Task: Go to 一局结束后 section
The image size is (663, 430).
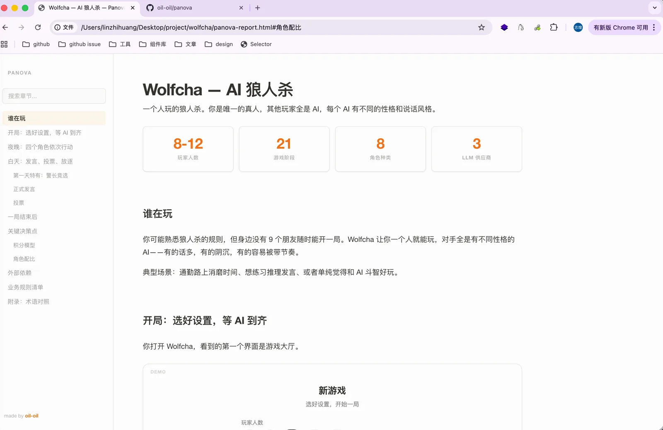Action: click(x=22, y=217)
